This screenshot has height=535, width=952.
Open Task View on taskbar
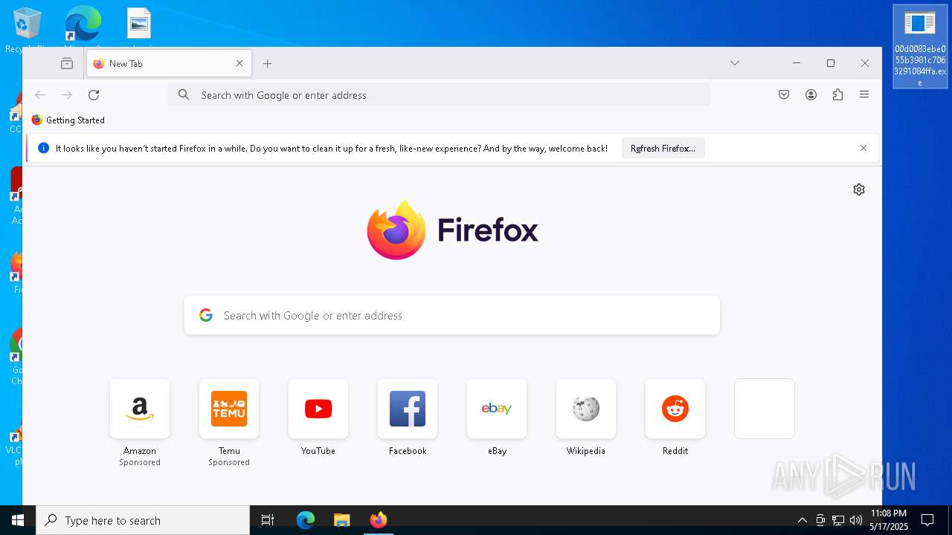pos(268,520)
